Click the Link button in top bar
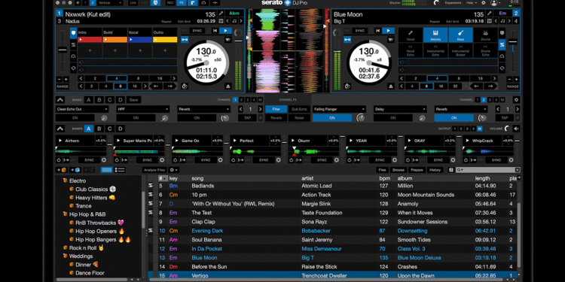This screenshot has width=565, height=282. pos(133,3)
